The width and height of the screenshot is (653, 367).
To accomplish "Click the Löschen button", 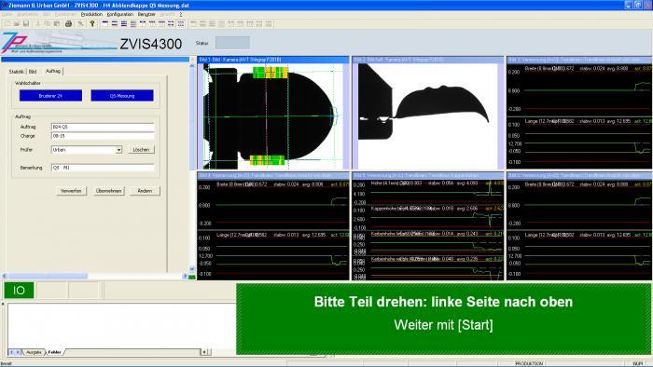I will coord(141,150).
